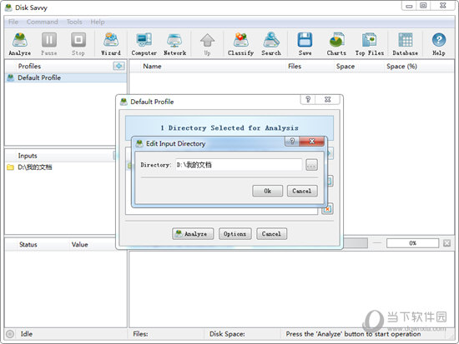Click the Stop toolbar icon
459x344 pixels.
pos(78,44)
